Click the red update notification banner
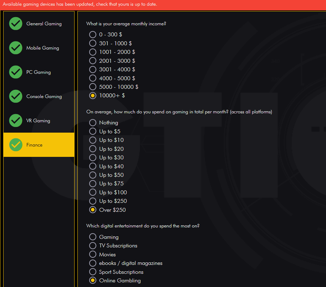 click(x=163, y=5)
